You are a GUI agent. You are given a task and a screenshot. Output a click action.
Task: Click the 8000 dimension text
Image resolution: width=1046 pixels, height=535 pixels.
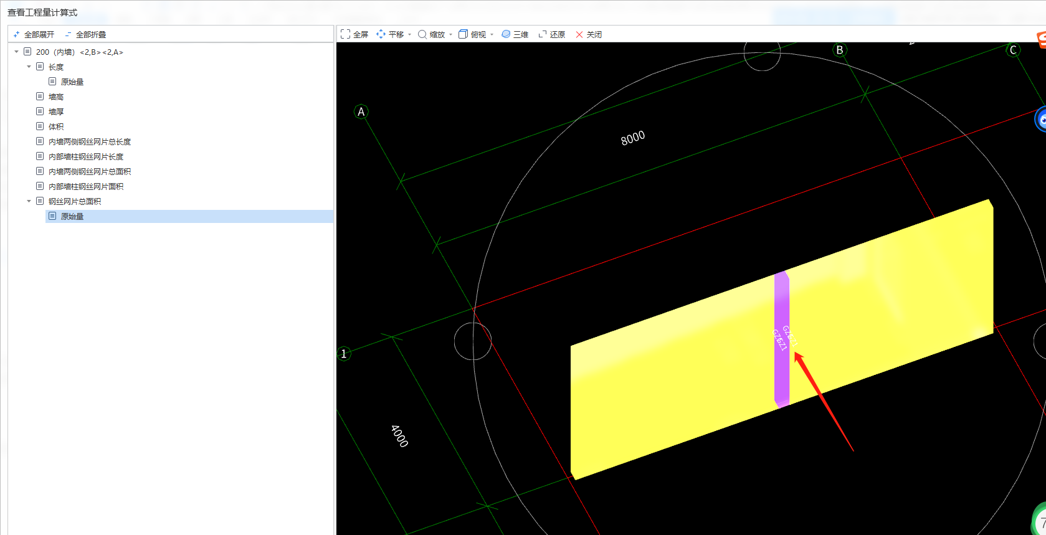click(x=633, y=138)
